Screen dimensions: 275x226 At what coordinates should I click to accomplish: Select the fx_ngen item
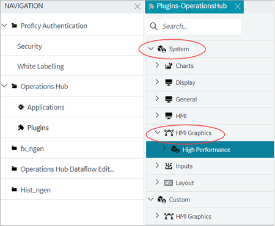coord(32,148)
